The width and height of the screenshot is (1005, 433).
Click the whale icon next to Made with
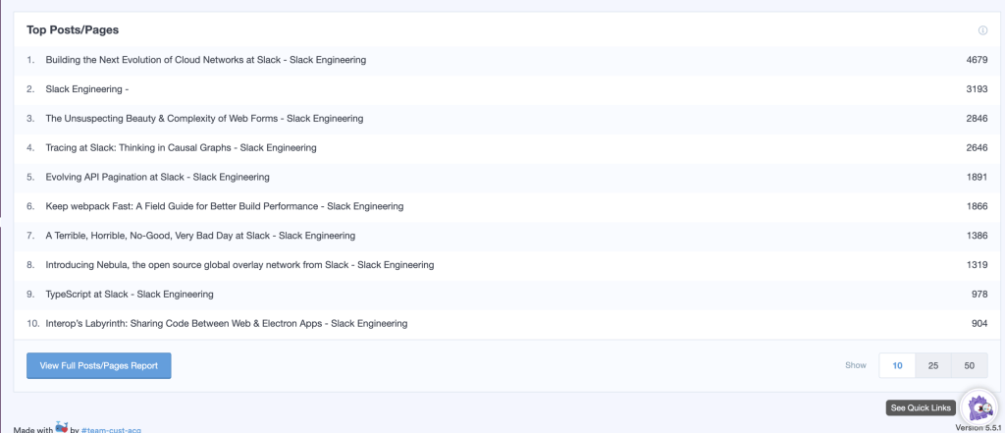pos(62,428)
